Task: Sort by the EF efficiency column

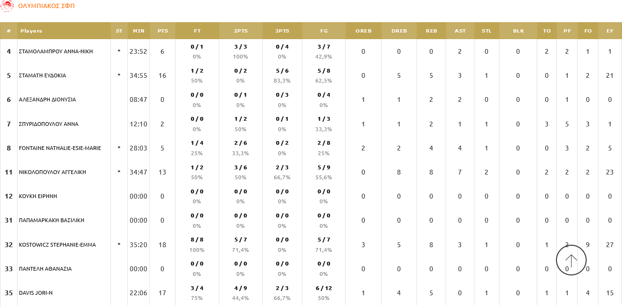Action: tap(609, 31)
